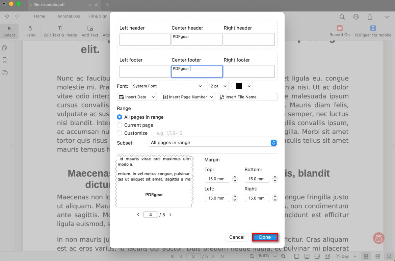Select All pages in range radio
Viewport: 395px width, 261px height.
(x=119, y=117)
